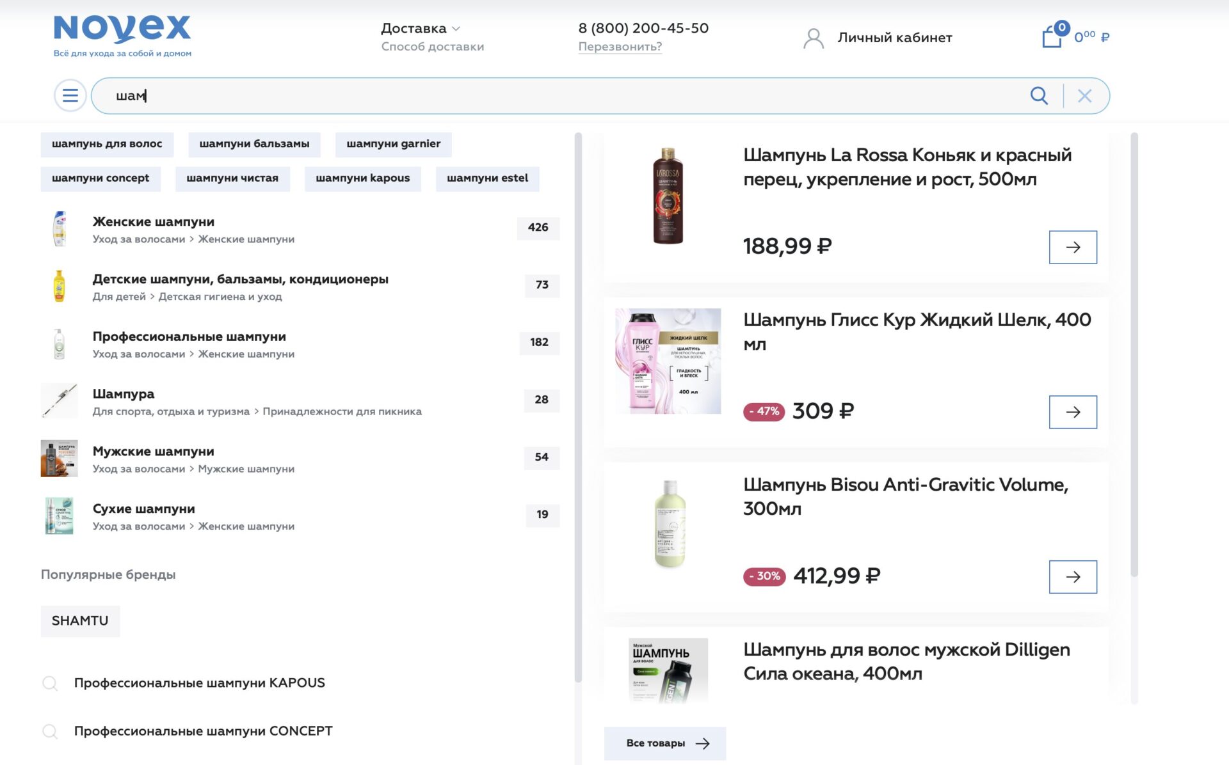Search Профессиональные шампуни CONCEPT suggestion

tap(203, 731)
